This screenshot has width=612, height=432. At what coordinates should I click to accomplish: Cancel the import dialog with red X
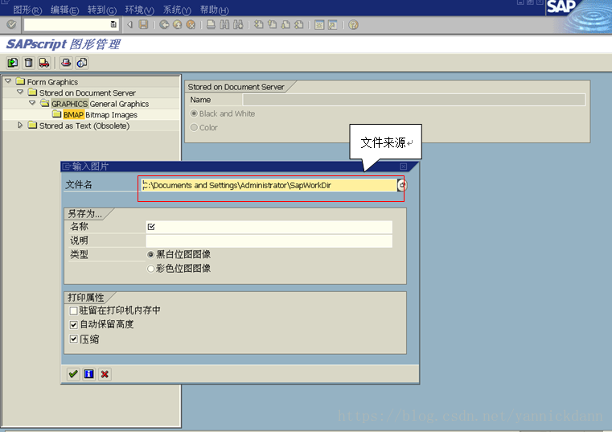tap(105, 374)
